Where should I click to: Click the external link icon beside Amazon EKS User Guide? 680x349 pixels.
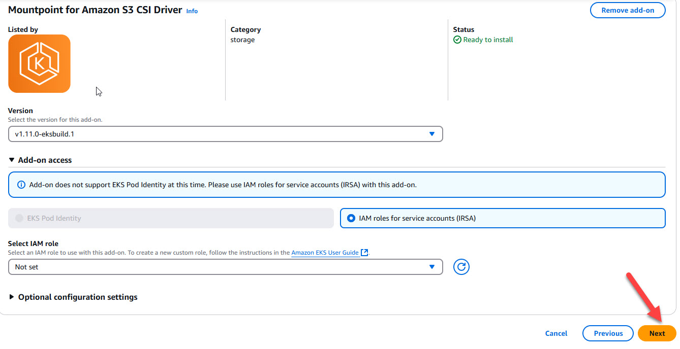[364, 253]
